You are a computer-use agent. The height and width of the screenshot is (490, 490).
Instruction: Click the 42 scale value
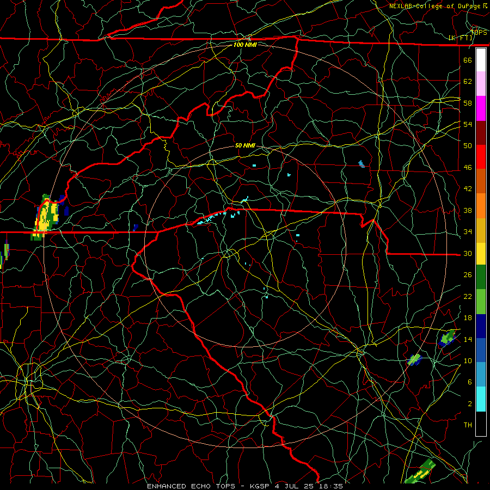468,188
